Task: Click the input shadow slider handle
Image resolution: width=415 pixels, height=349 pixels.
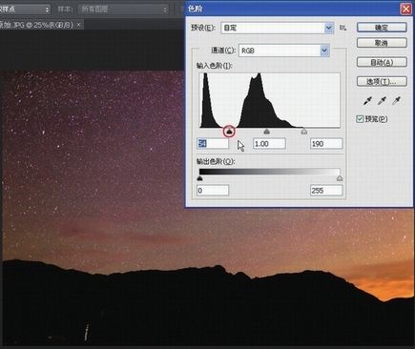Action: pyautogui.click(x=229, y=131)
